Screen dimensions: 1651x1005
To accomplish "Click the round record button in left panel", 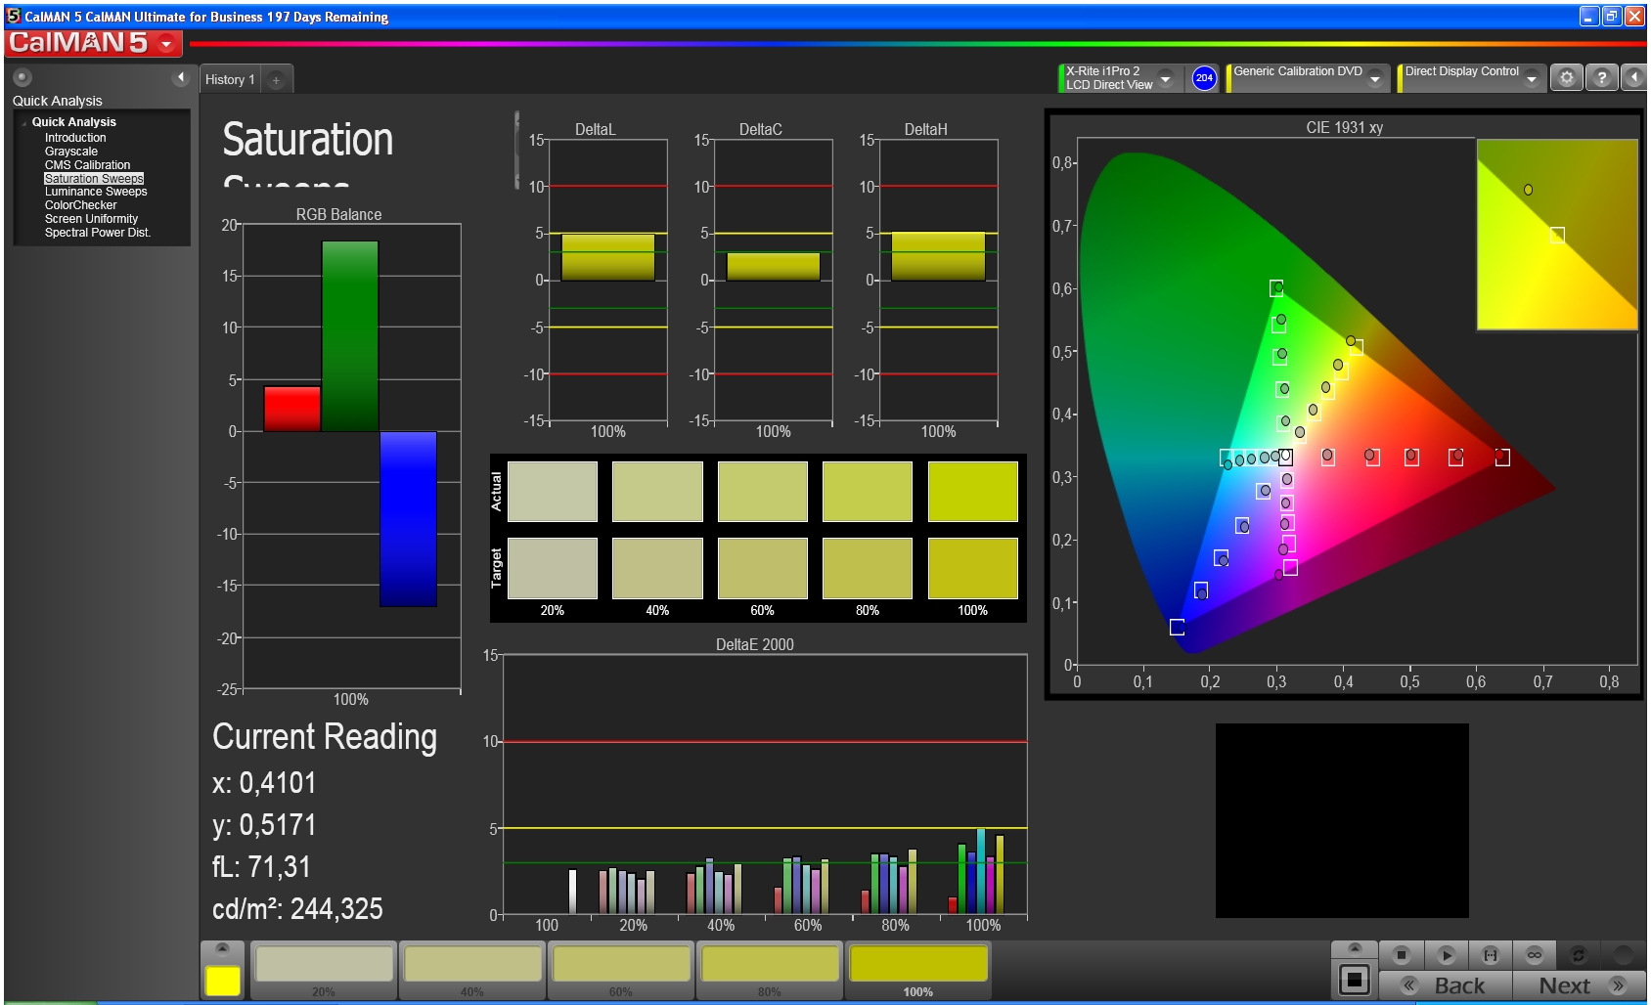I will 22,77.
